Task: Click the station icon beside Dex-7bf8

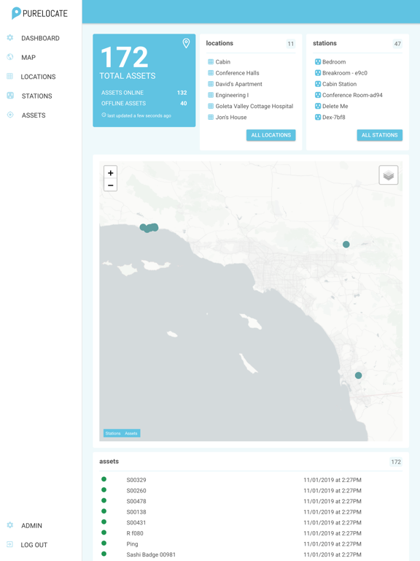Action: tap(317, 118)
